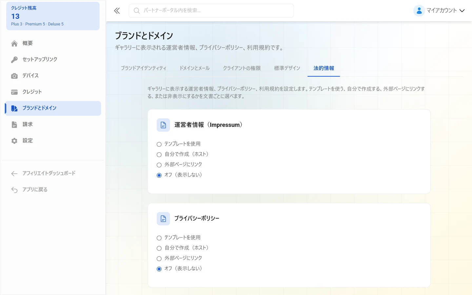Switch to ドメインとメール tab
The image size is (472, 295).
coord(195,68)
